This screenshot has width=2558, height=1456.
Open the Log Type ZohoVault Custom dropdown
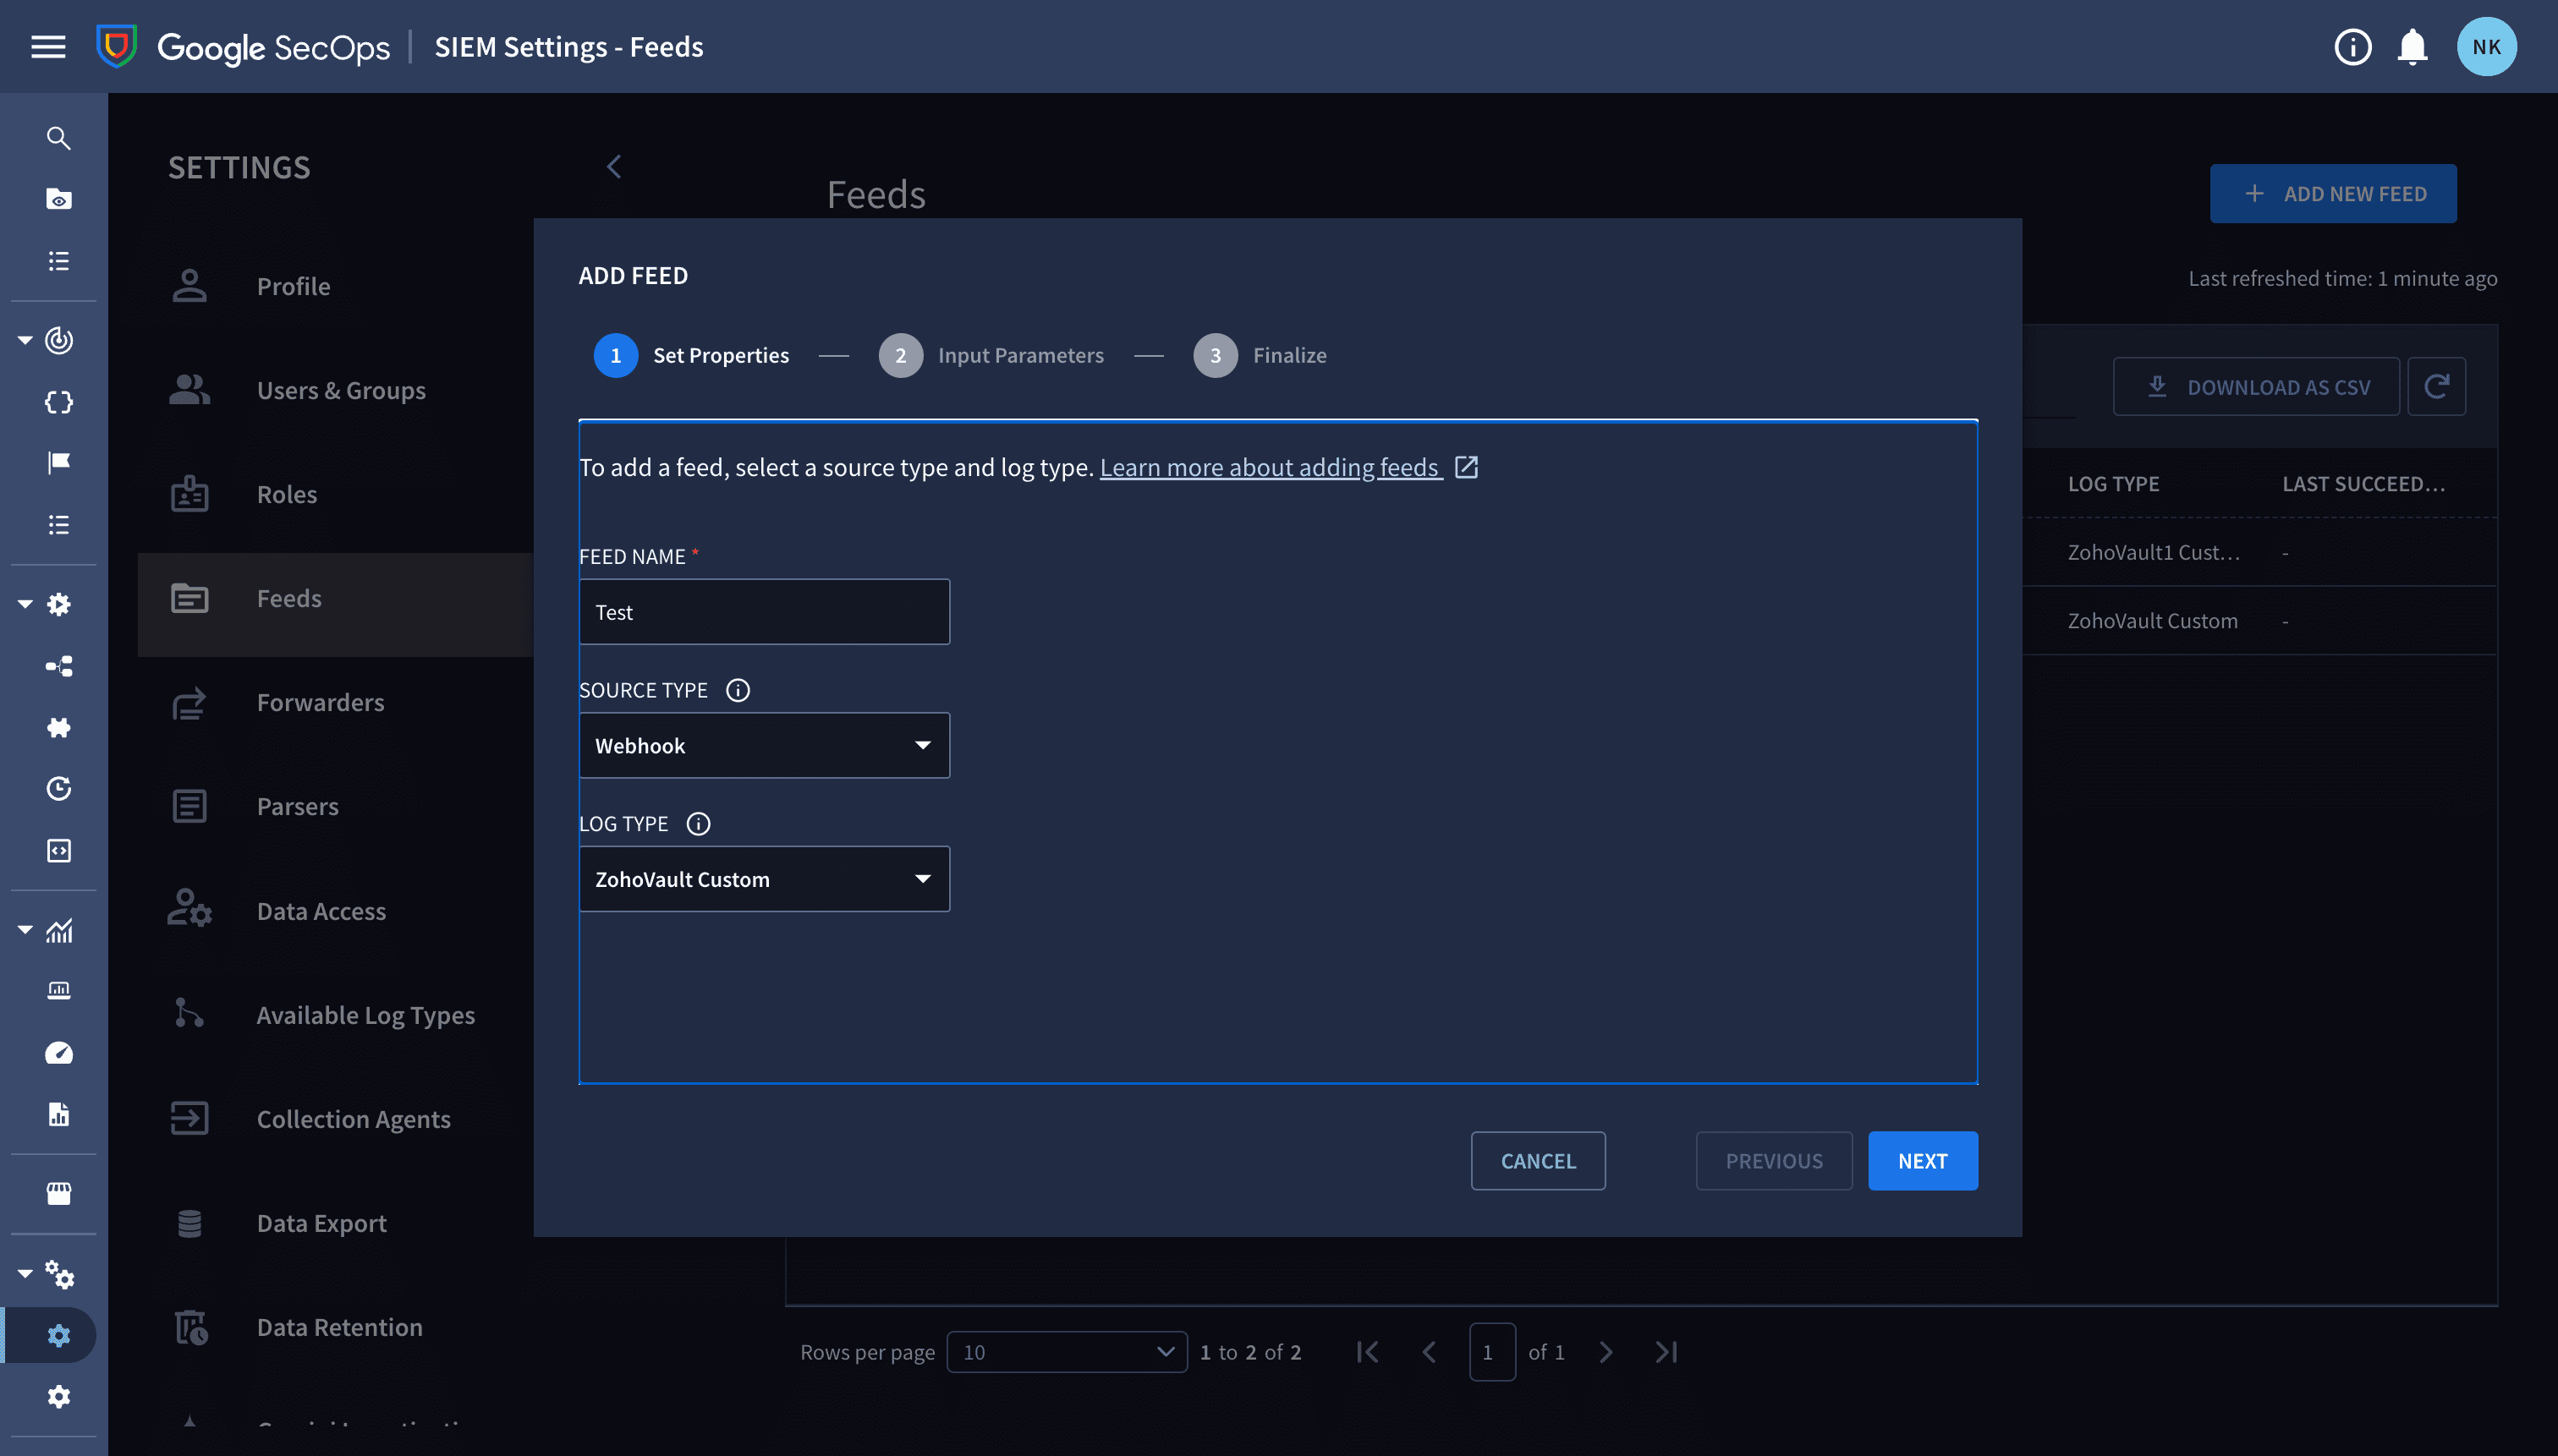(x=765, y=879)
